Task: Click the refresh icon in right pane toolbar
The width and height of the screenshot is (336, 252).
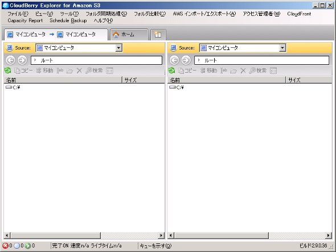Action: [x=171, y=71]
